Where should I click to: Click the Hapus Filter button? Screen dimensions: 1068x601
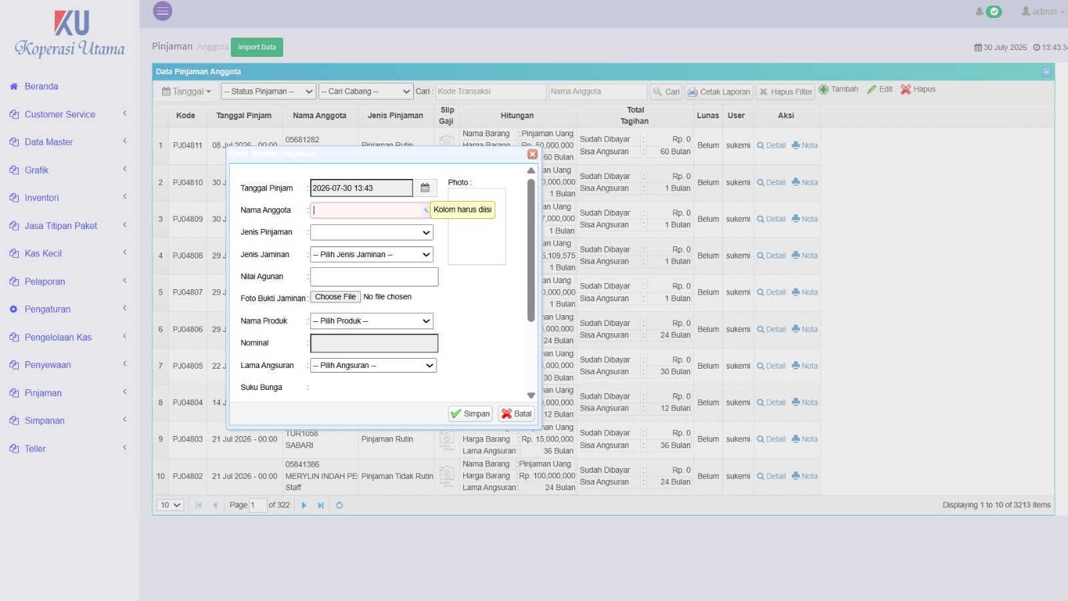pyautogui.click(x=786, y=91)
